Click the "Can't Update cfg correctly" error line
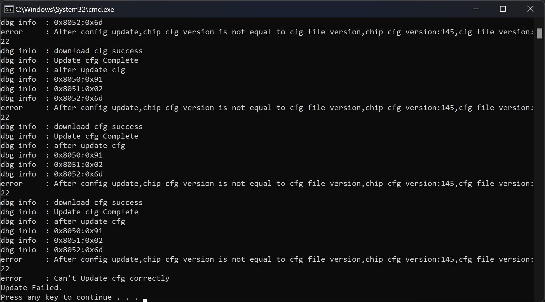545x302 pixels. point(111,278)
